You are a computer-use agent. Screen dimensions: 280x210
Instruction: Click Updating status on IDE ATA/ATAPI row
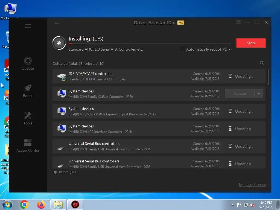click(244, 77)
